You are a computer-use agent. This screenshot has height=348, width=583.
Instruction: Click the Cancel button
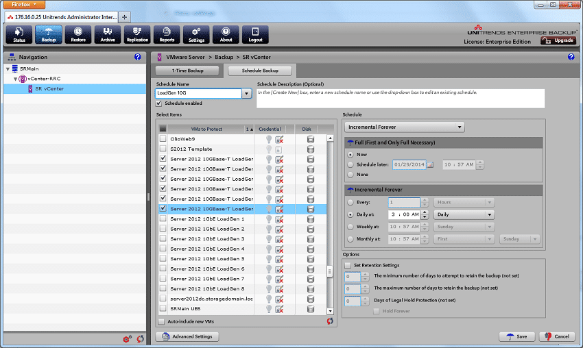557,336
